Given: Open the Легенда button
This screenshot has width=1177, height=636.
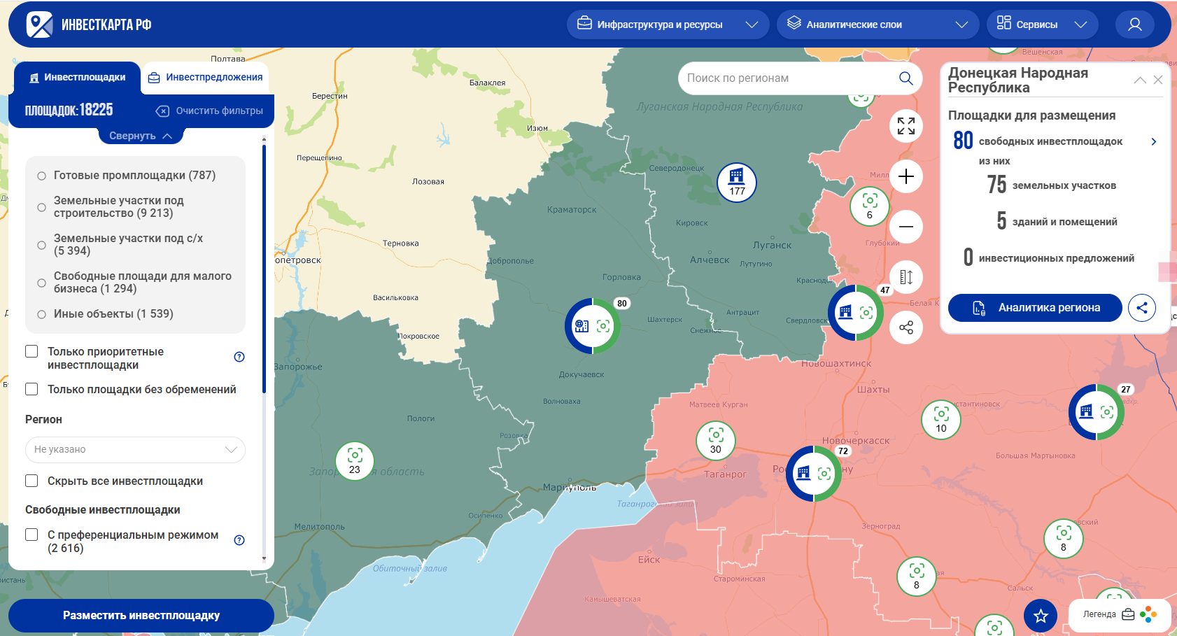Looking at the screenshot, I should pyautogui.click(x=1120, y=614).
